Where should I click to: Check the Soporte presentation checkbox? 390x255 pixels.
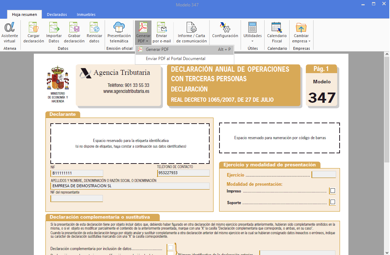[x=332, y=202]
